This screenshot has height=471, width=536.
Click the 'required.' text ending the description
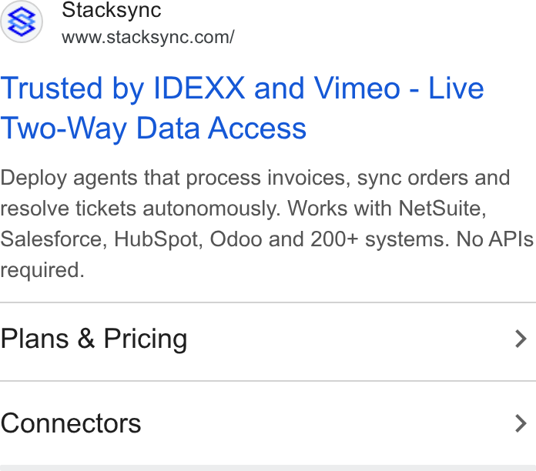click(42, 270)
